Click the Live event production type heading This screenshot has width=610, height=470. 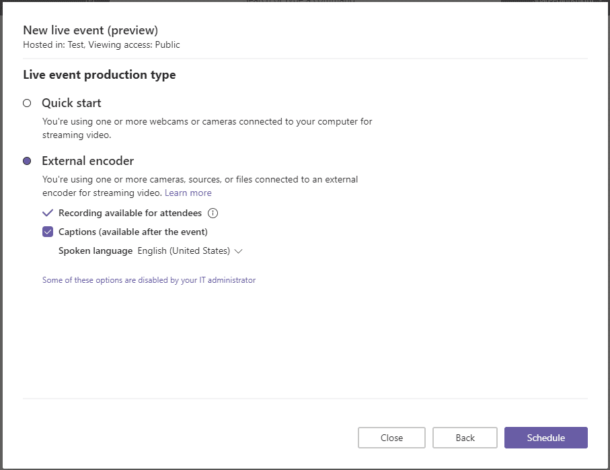100,74
